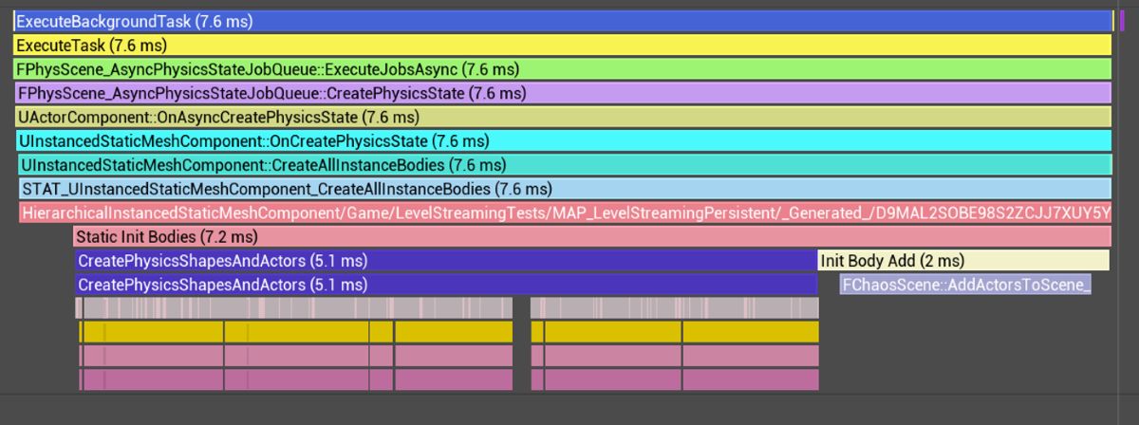The height and width of the screenshot is (425, 1139).
Task: Select the Init Body Add event
Action: coord(962,261)
